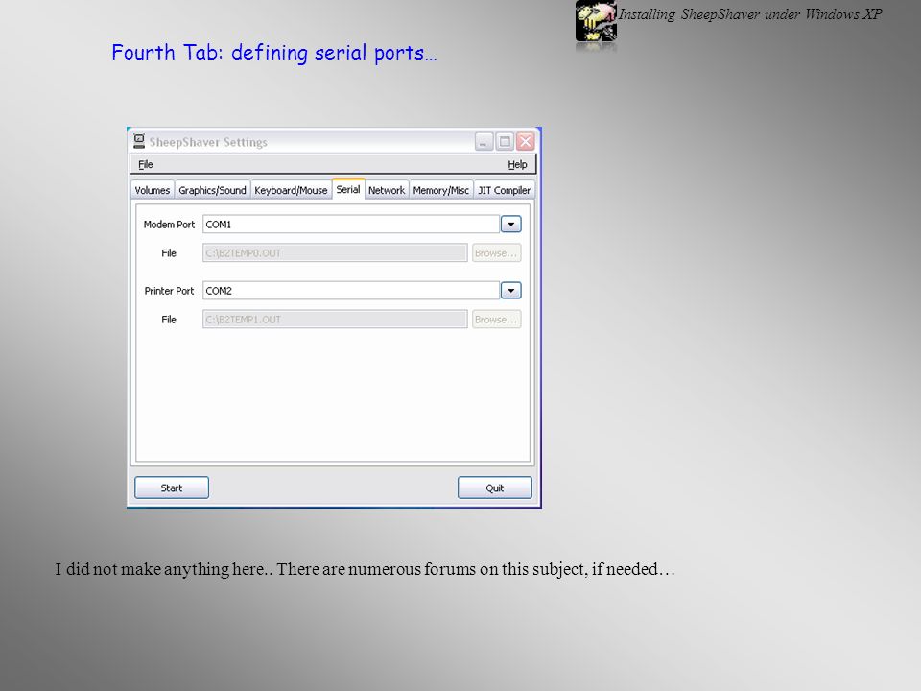
Task: Expand the Printer Port dropdown arrow
Action: tap(511, 291)
